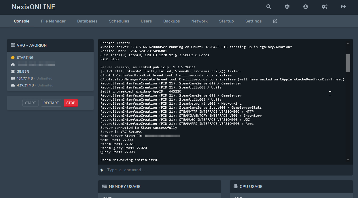Switch to the Network tab
Viewport: 358px width, 198px height.
pos(199,21)
